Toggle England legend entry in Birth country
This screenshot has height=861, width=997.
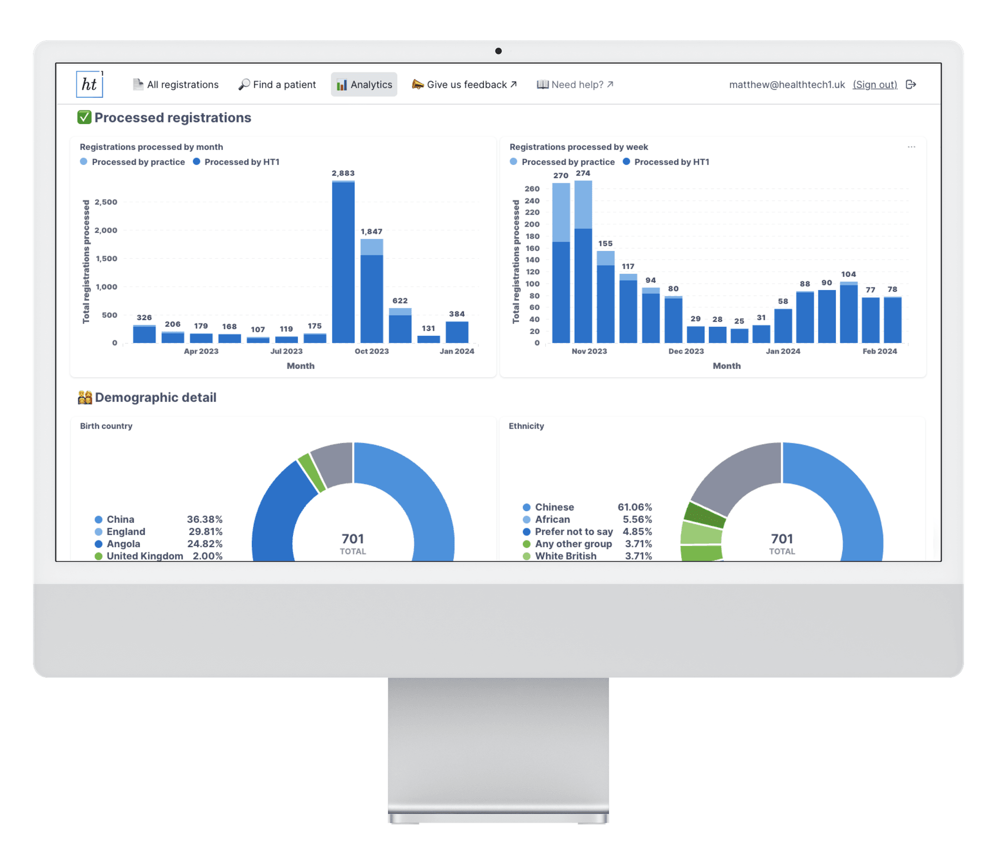(158, 532)
